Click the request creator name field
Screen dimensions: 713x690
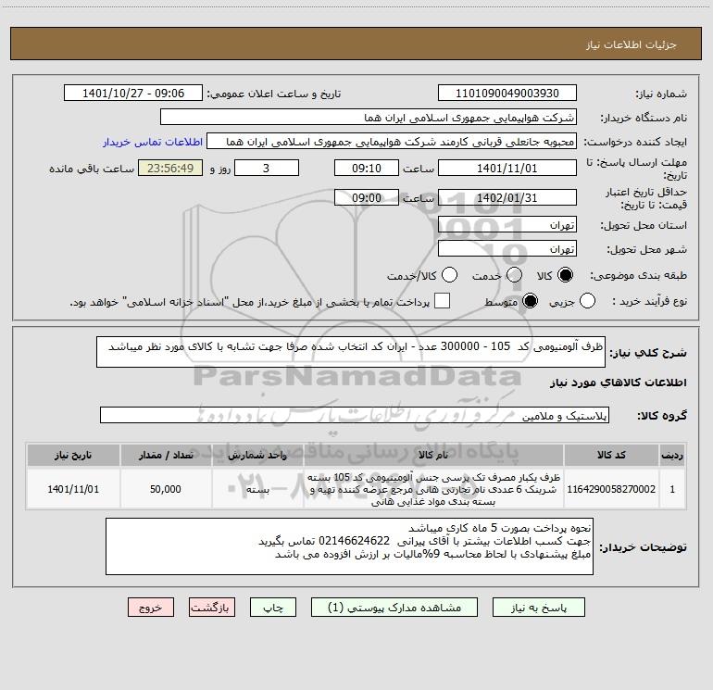(392, 142)
